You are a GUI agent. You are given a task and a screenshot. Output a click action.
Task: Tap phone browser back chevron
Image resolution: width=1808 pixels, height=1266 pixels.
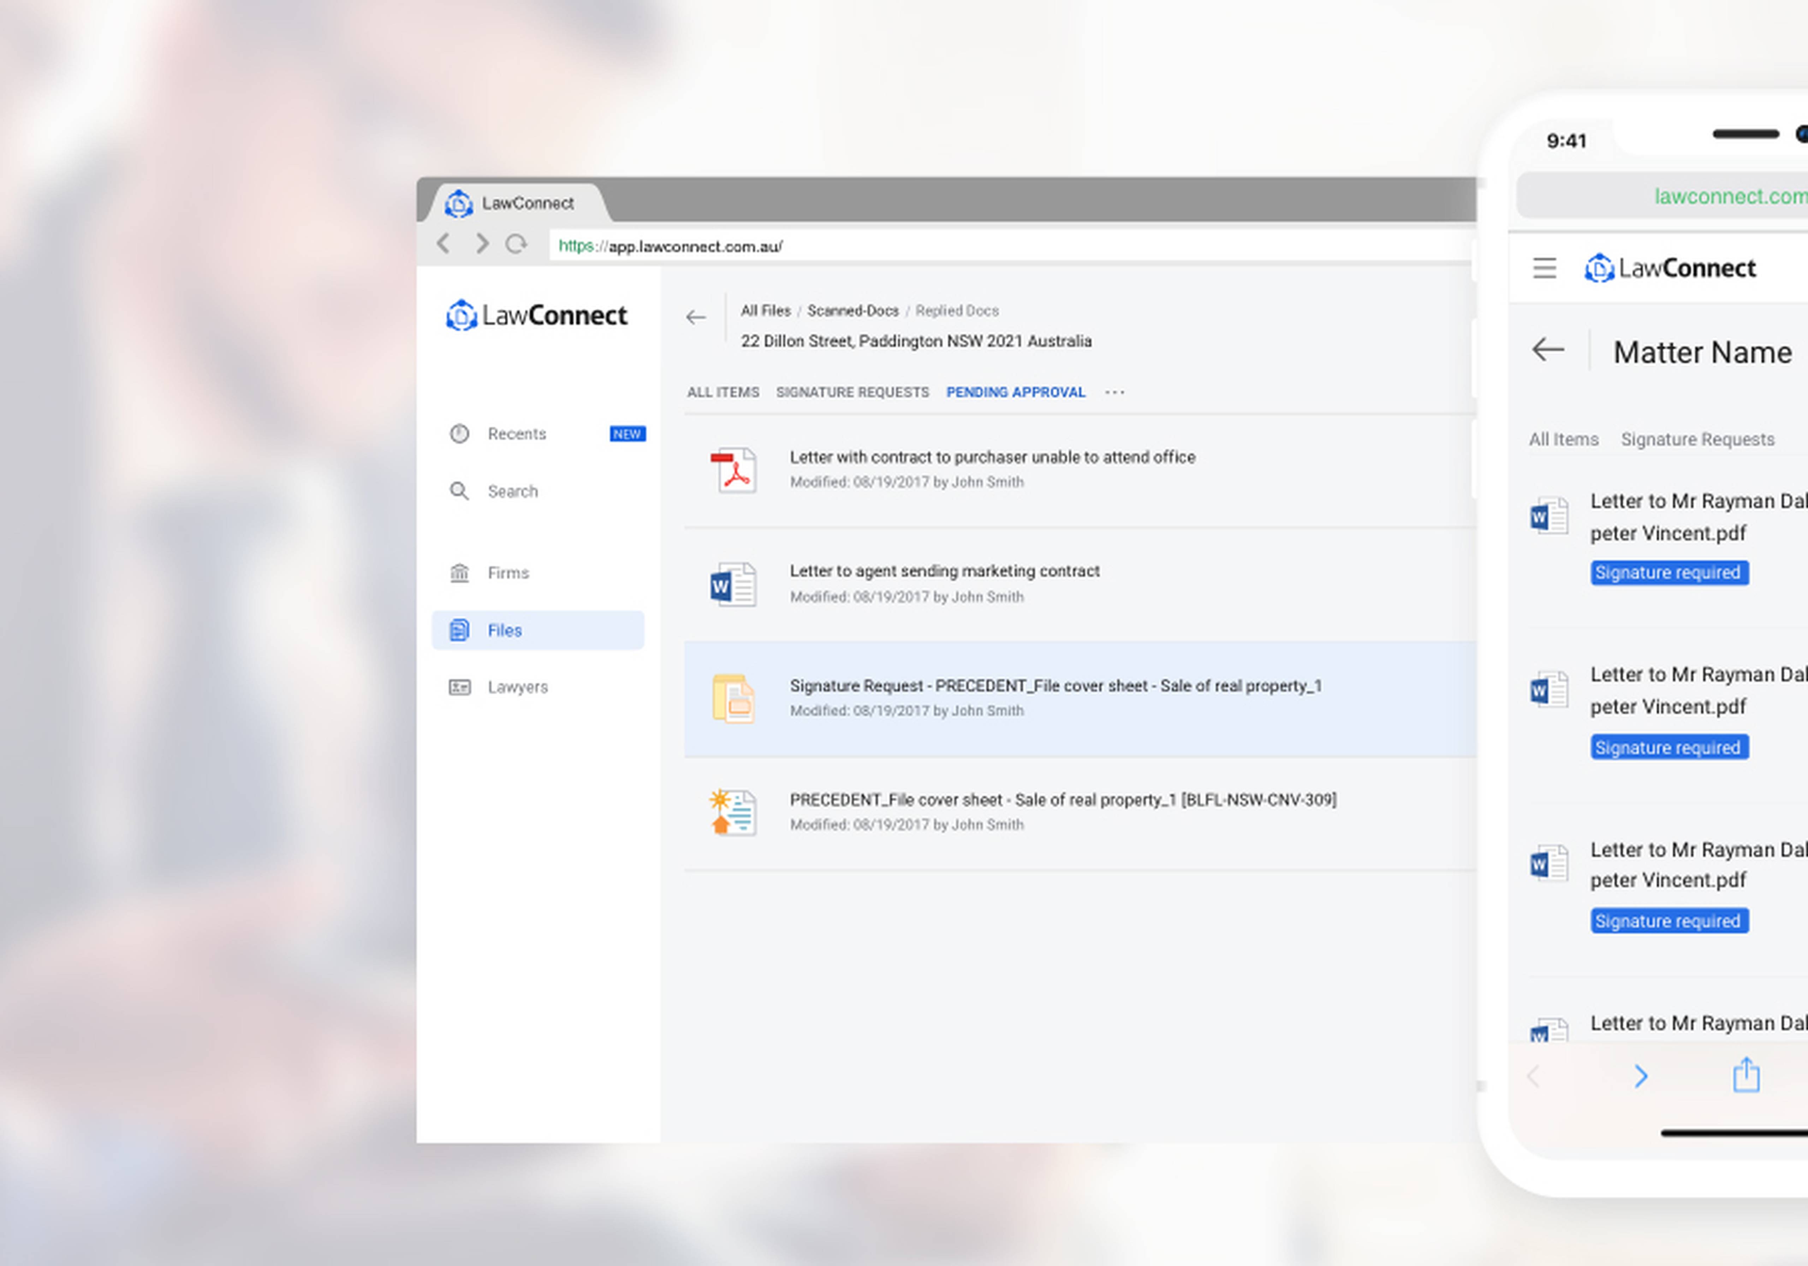point(1534,1076)
